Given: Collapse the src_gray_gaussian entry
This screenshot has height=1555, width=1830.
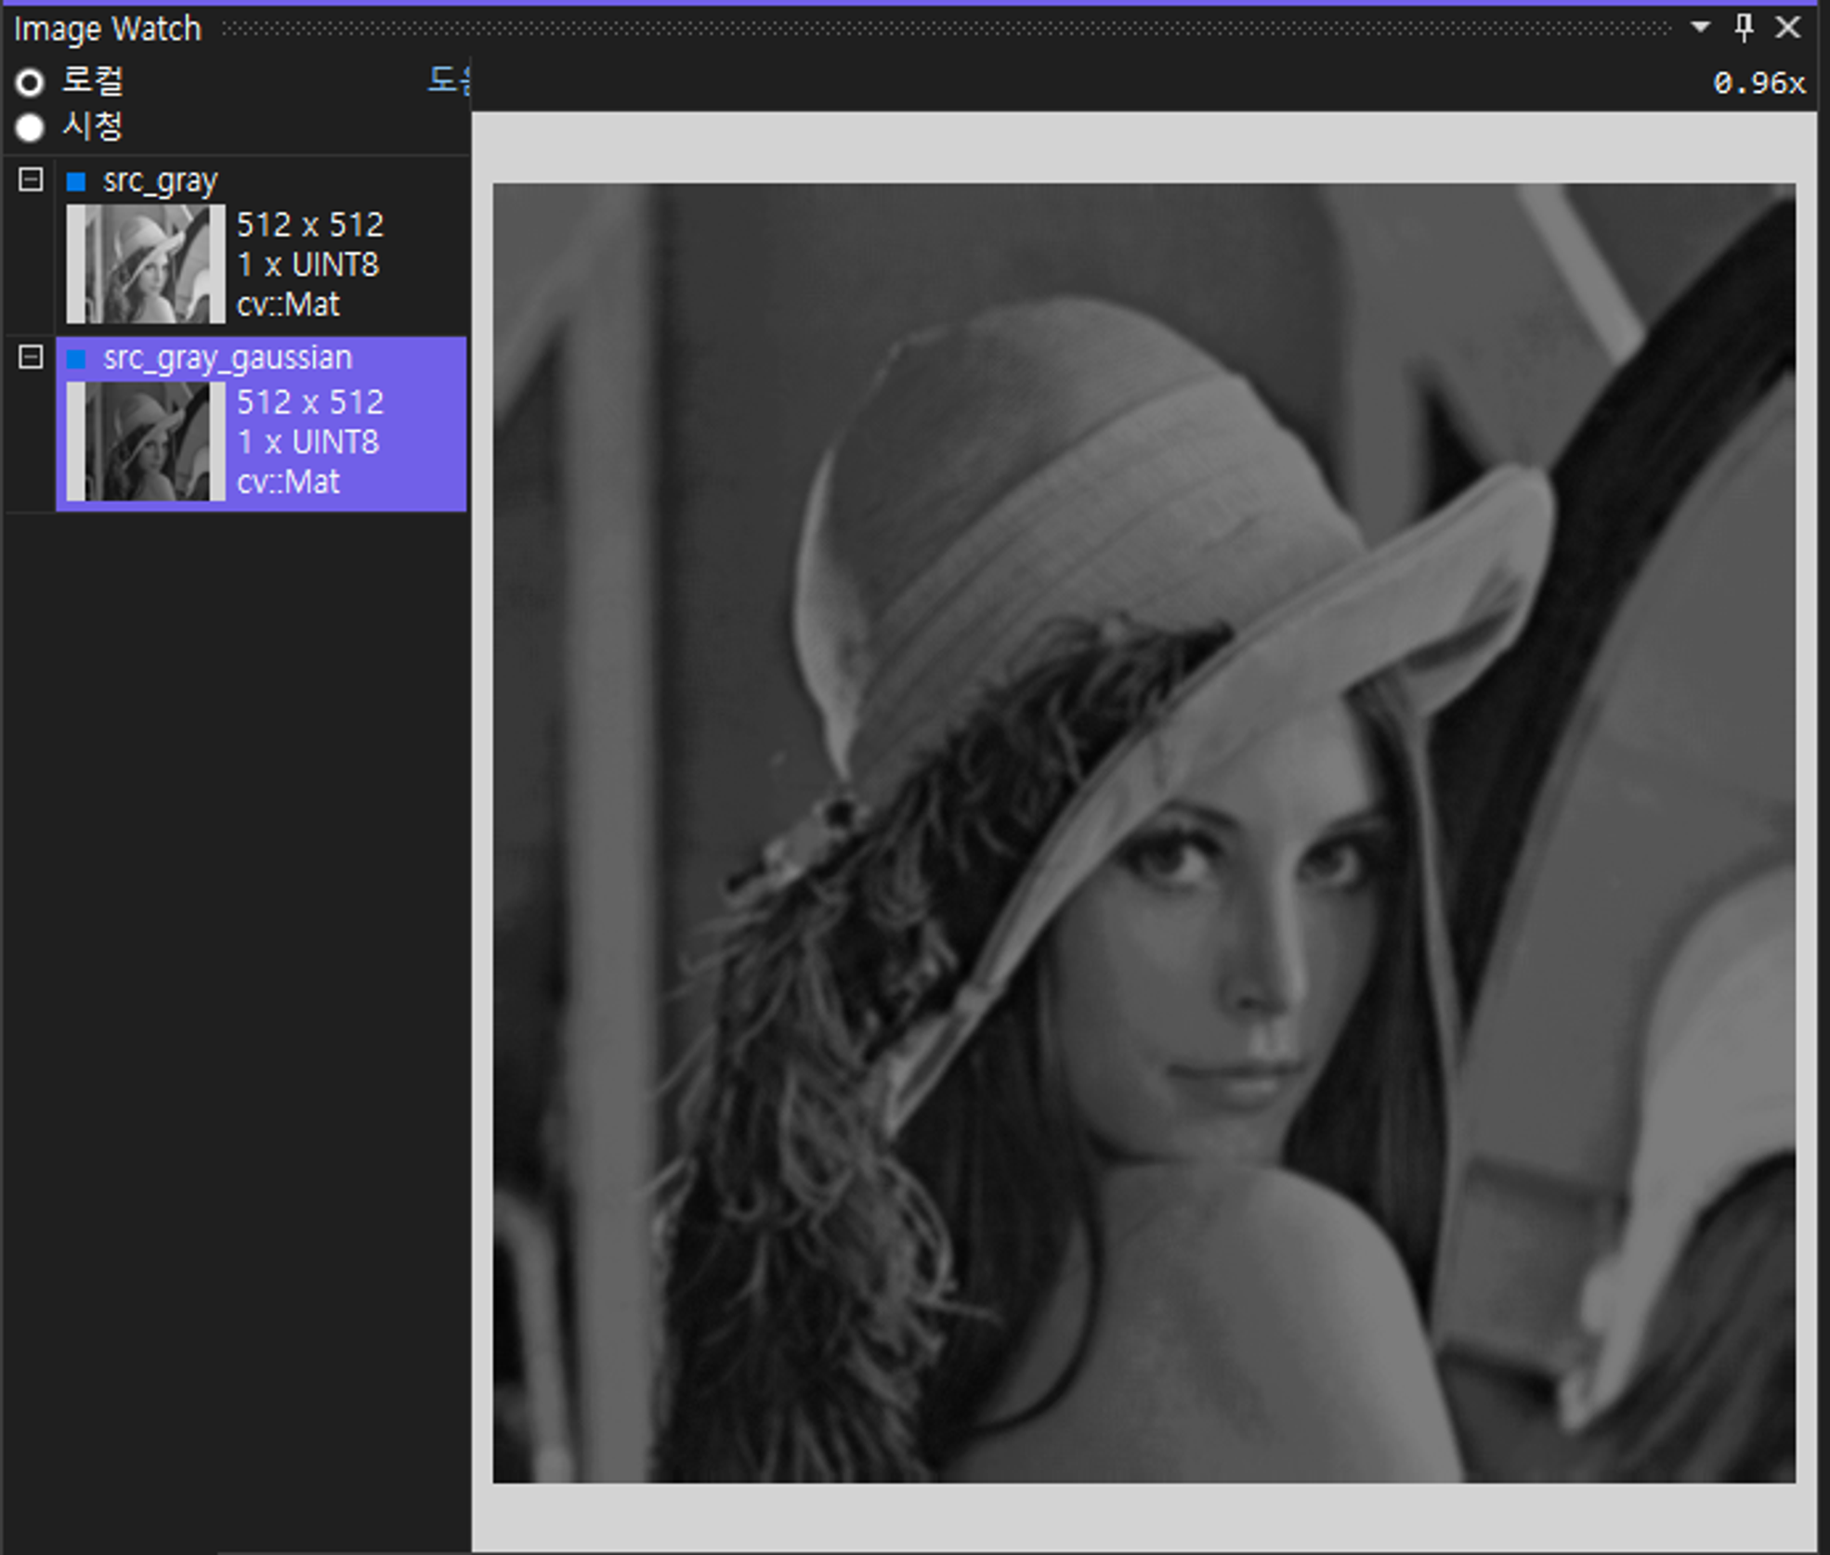Looking at the screenshot, I should point(31,357).
